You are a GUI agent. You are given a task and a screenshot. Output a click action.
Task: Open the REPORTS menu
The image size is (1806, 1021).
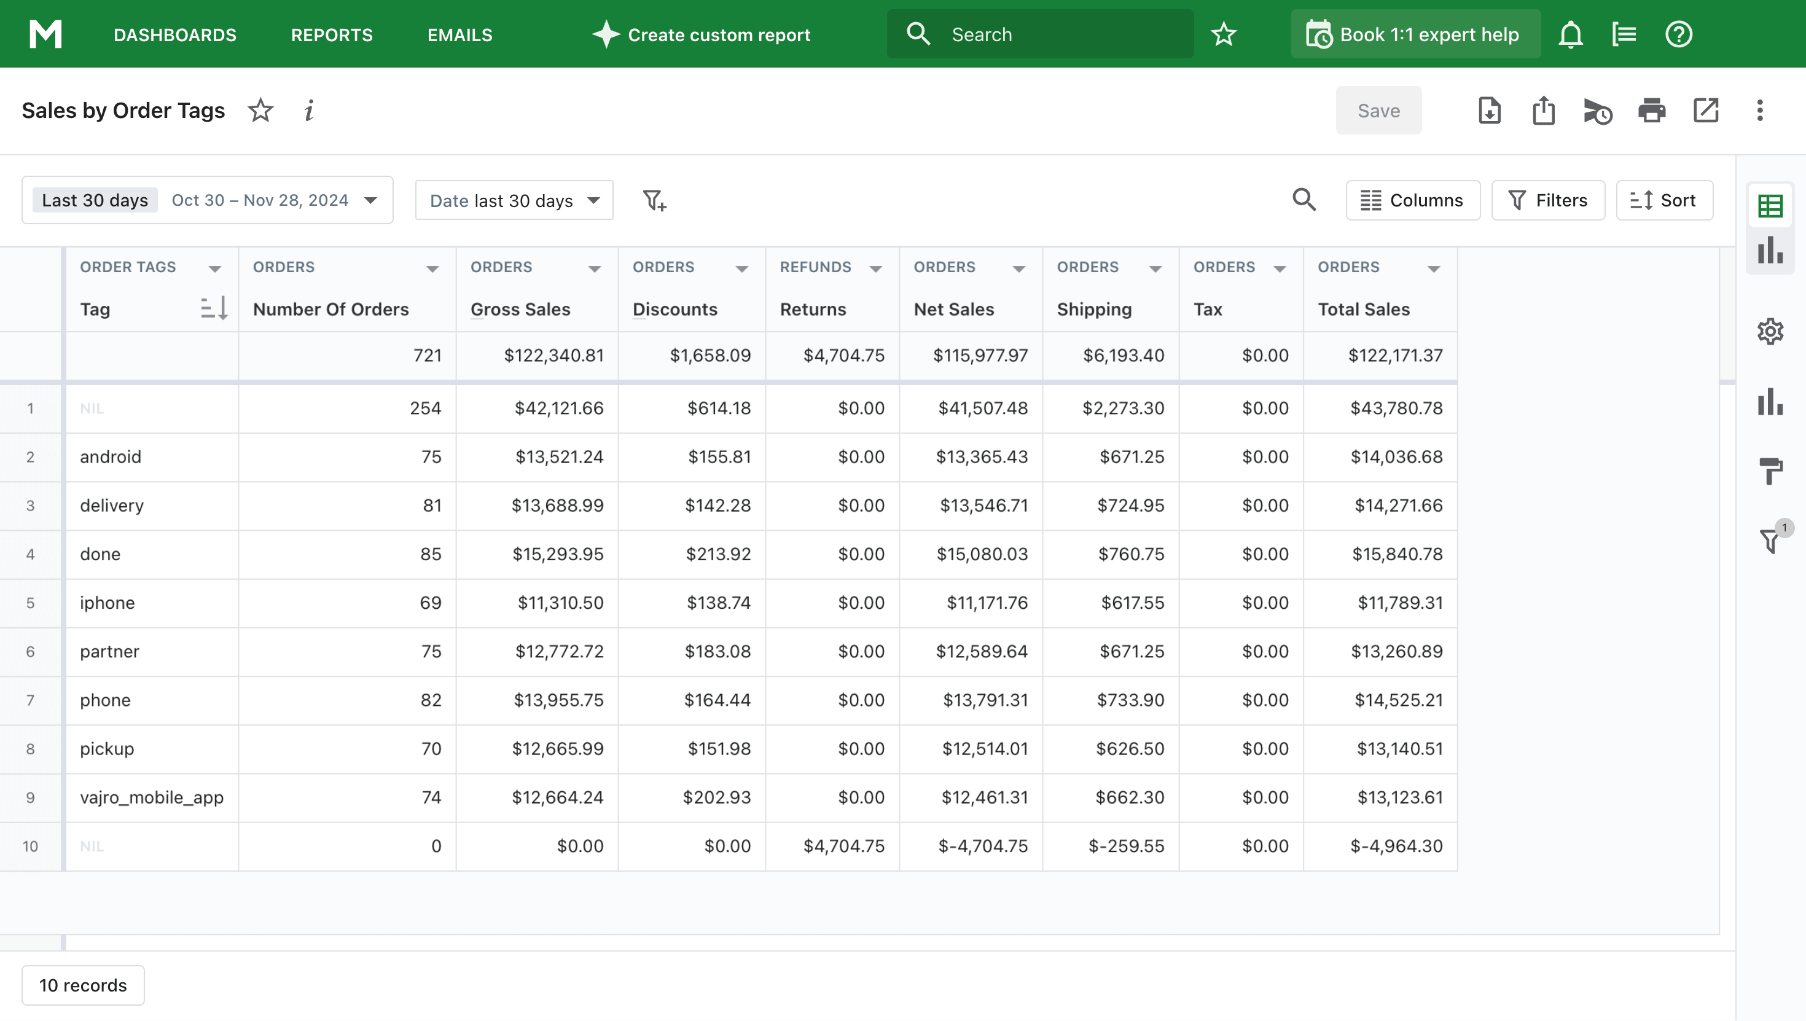coord(332,34)
